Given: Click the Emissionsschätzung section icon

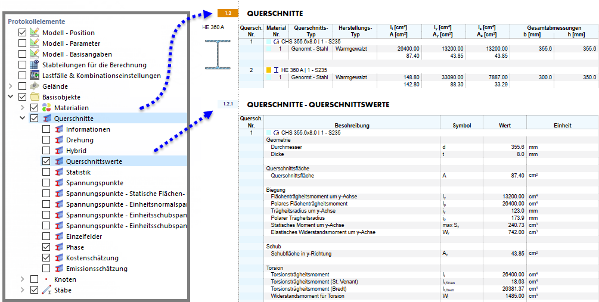Looking at the screenshot, I should [x=59, y=269].
